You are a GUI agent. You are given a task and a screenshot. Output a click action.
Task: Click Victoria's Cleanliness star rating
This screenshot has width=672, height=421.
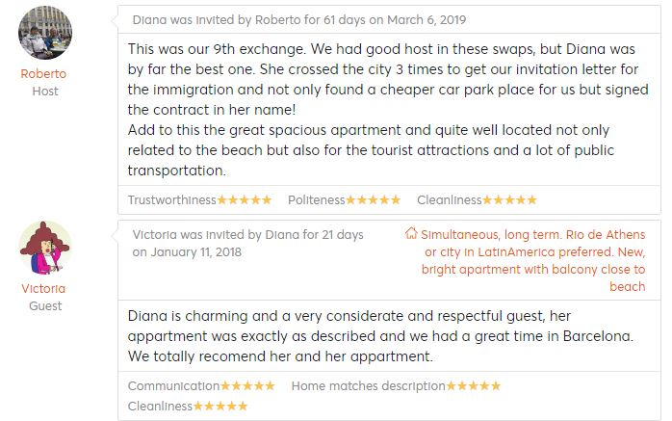(220, 407)
